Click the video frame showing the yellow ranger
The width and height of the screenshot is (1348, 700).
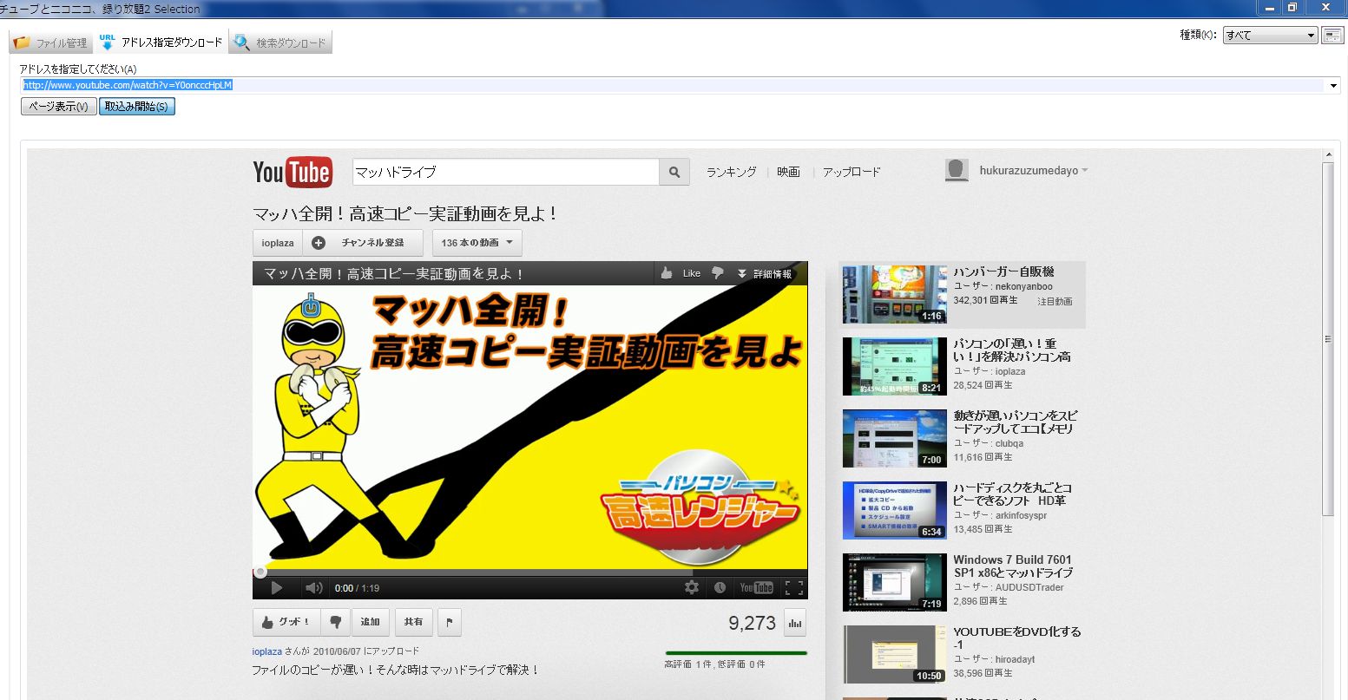pos(530,427)
